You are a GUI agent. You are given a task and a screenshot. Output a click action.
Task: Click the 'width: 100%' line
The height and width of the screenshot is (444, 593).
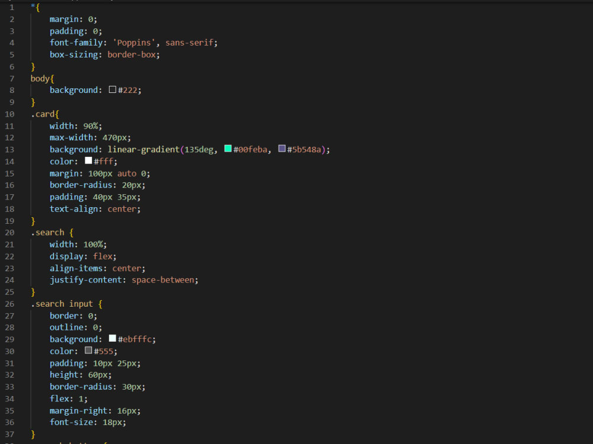click(x=78, y=244)
